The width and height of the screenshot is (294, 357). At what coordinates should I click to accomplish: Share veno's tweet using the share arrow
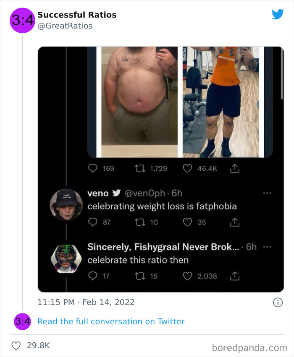(x=234, y=222)
